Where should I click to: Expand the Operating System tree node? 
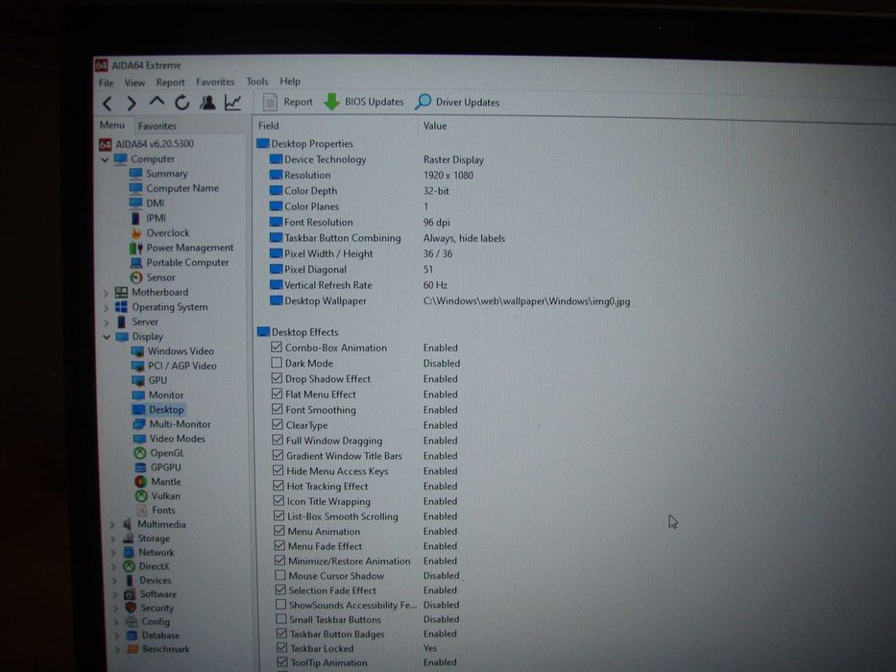[106, 307]
